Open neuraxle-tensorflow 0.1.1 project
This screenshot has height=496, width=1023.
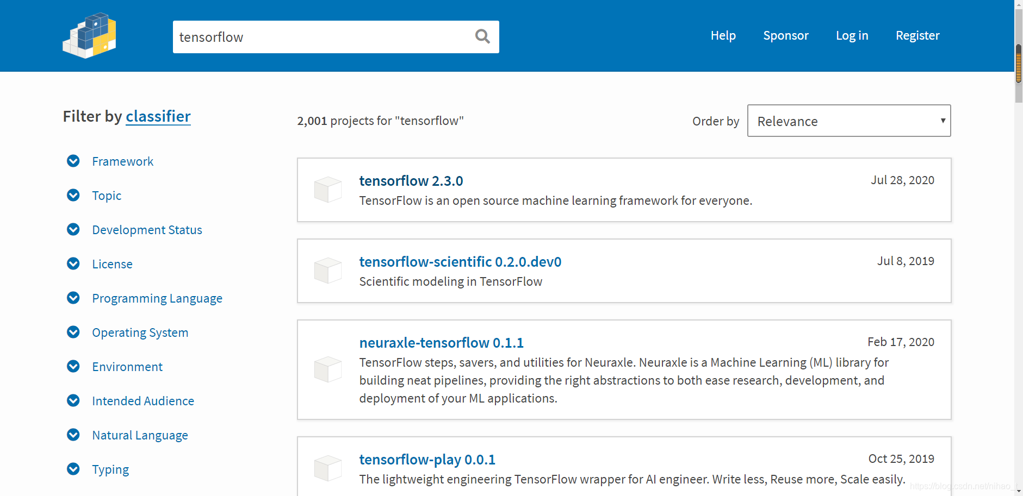click(x=441, y=342)
